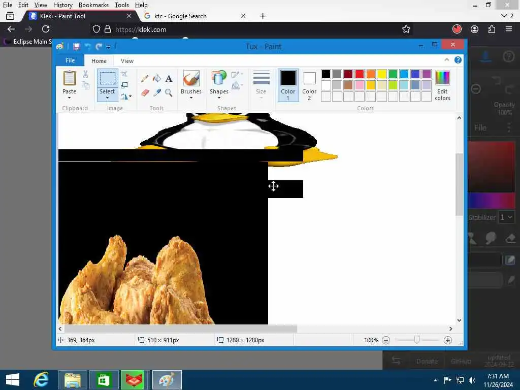Pick the green color swatch
Viewport: 520px width, 390px height.
click(393, 74)
